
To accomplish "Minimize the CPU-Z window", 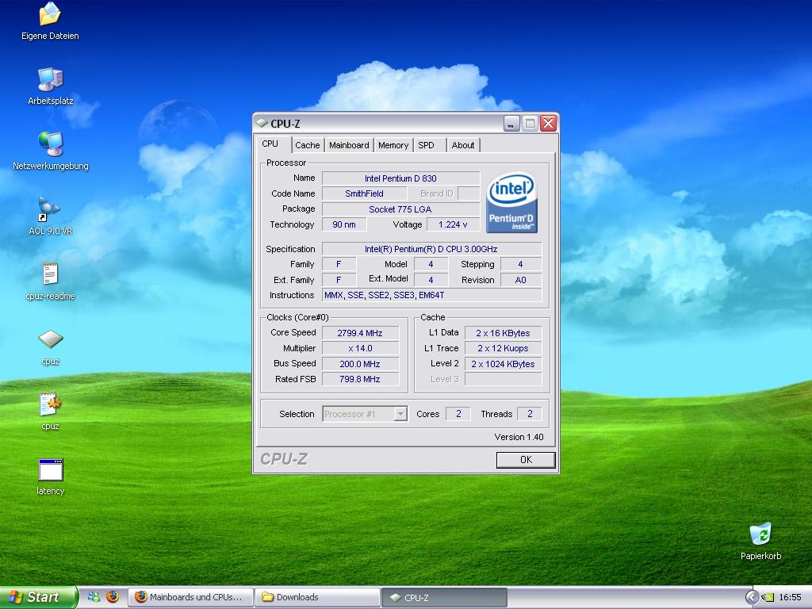I will (x=511, y=123).
